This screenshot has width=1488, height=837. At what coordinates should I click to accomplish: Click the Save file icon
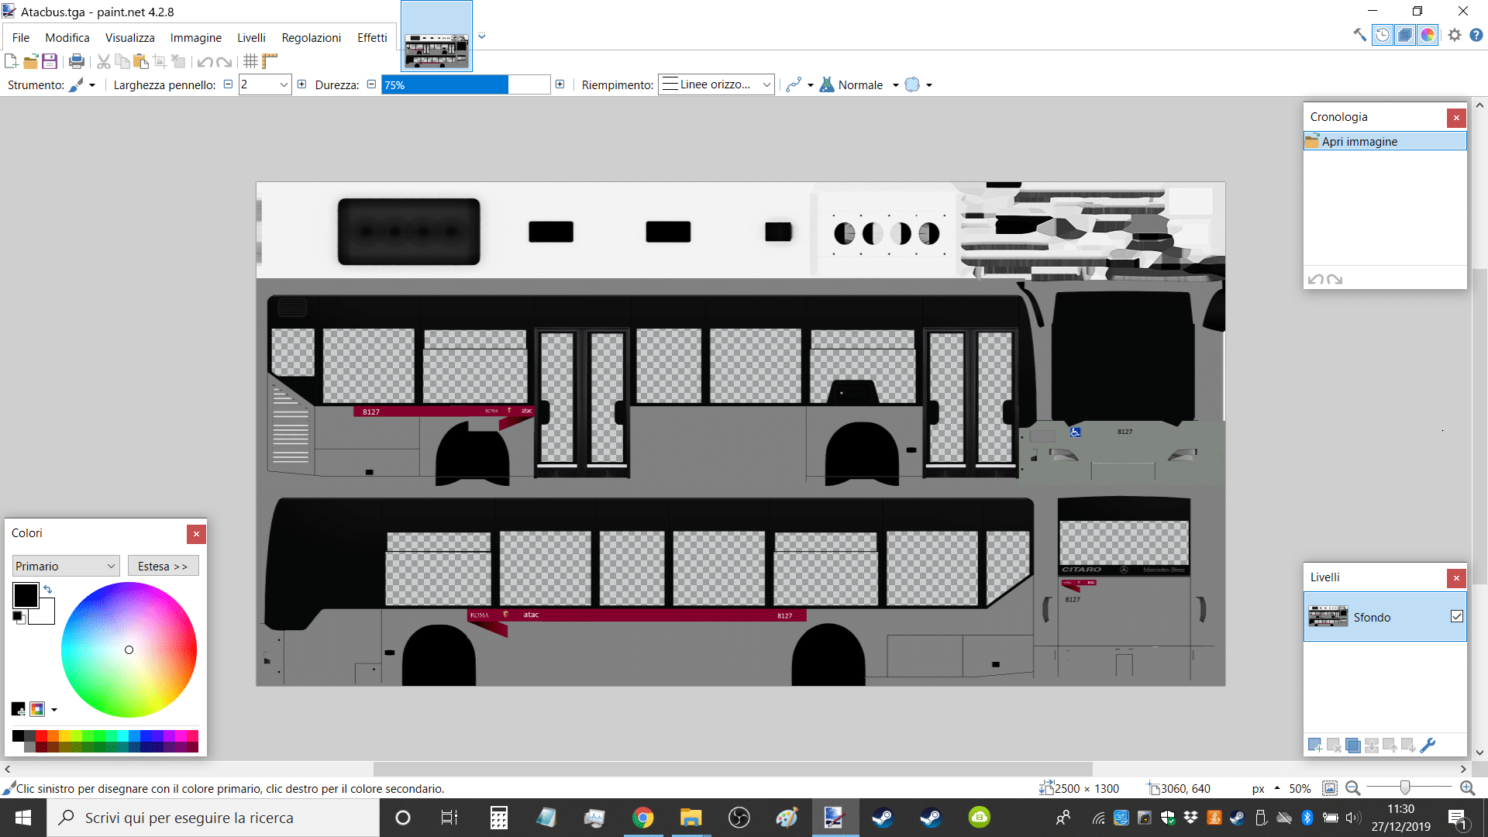[x=50, y=61]
